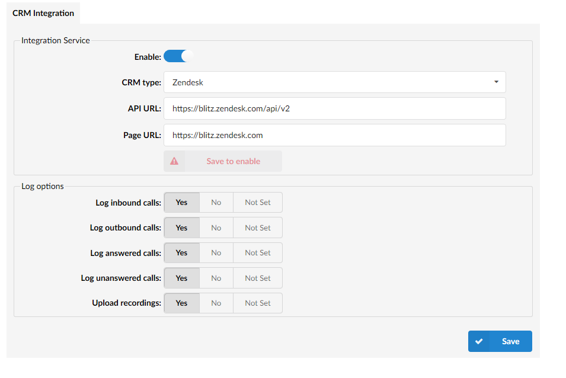This screenshot has width=566, height=378.
Task: Click in the Page URL field
Action: pyautogui.click(x=334, y=135)
